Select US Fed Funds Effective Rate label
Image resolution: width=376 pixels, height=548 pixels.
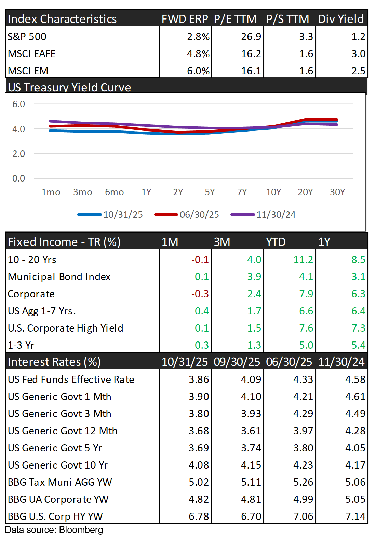pos(71,379)
